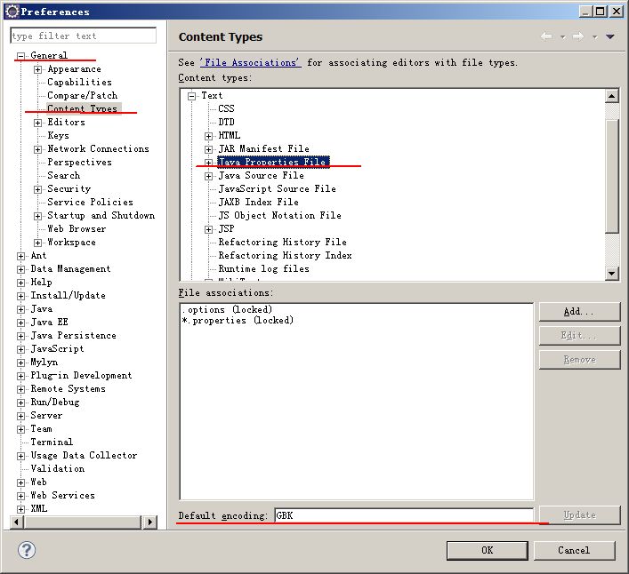Select Refactoring History Index type
The width and height of the screenshot is (629, 574).
coord(285,255)
